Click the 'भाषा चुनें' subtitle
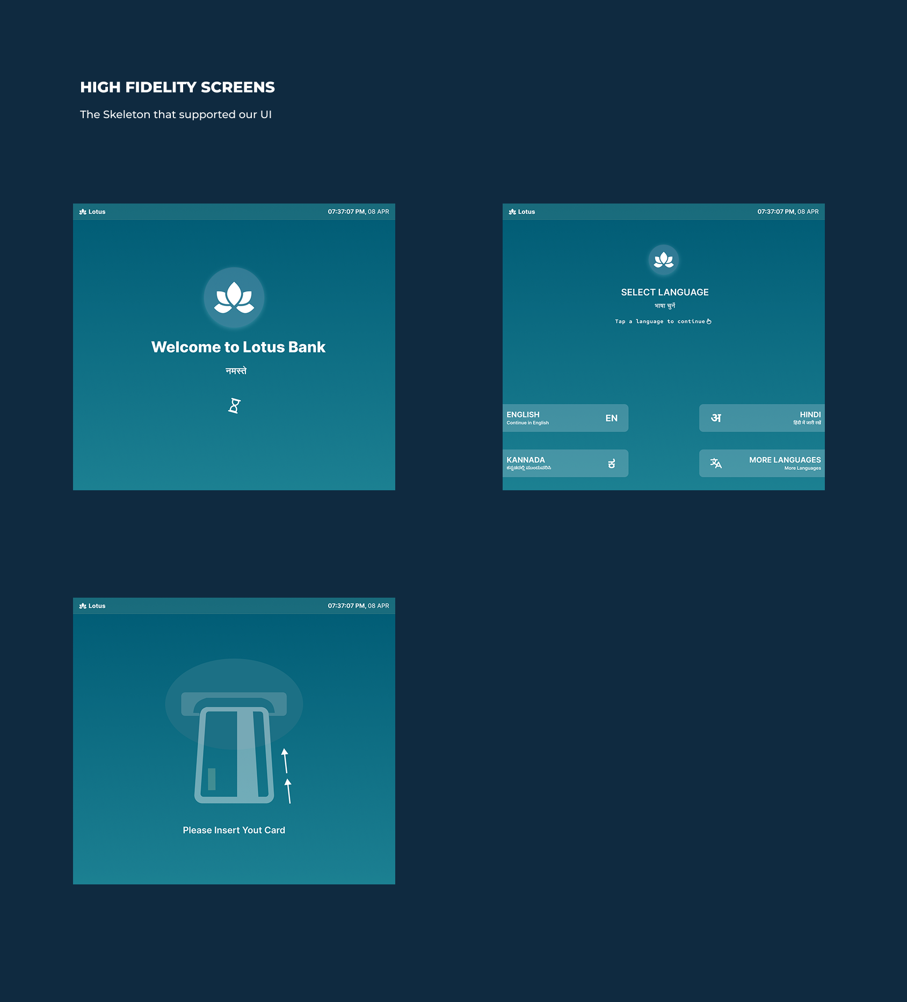The height and width of the screenshot is (1002, 907). click(665, 306)
